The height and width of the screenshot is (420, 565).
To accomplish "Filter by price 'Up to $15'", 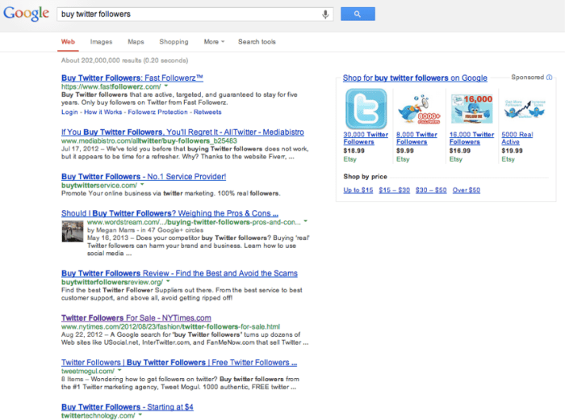I will pyautogui.click(x=358, y=190).
